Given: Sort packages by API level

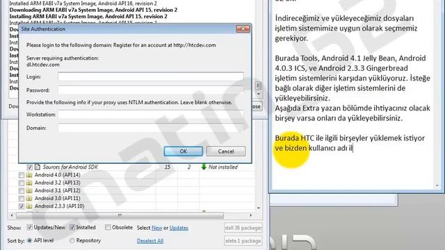Looking at the screenshot, I should pyautogui.click(x=29, y=240).
